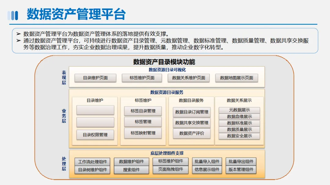Click the 数据血缘展示 entry
330x185 pixels.
tap(239, 117)
